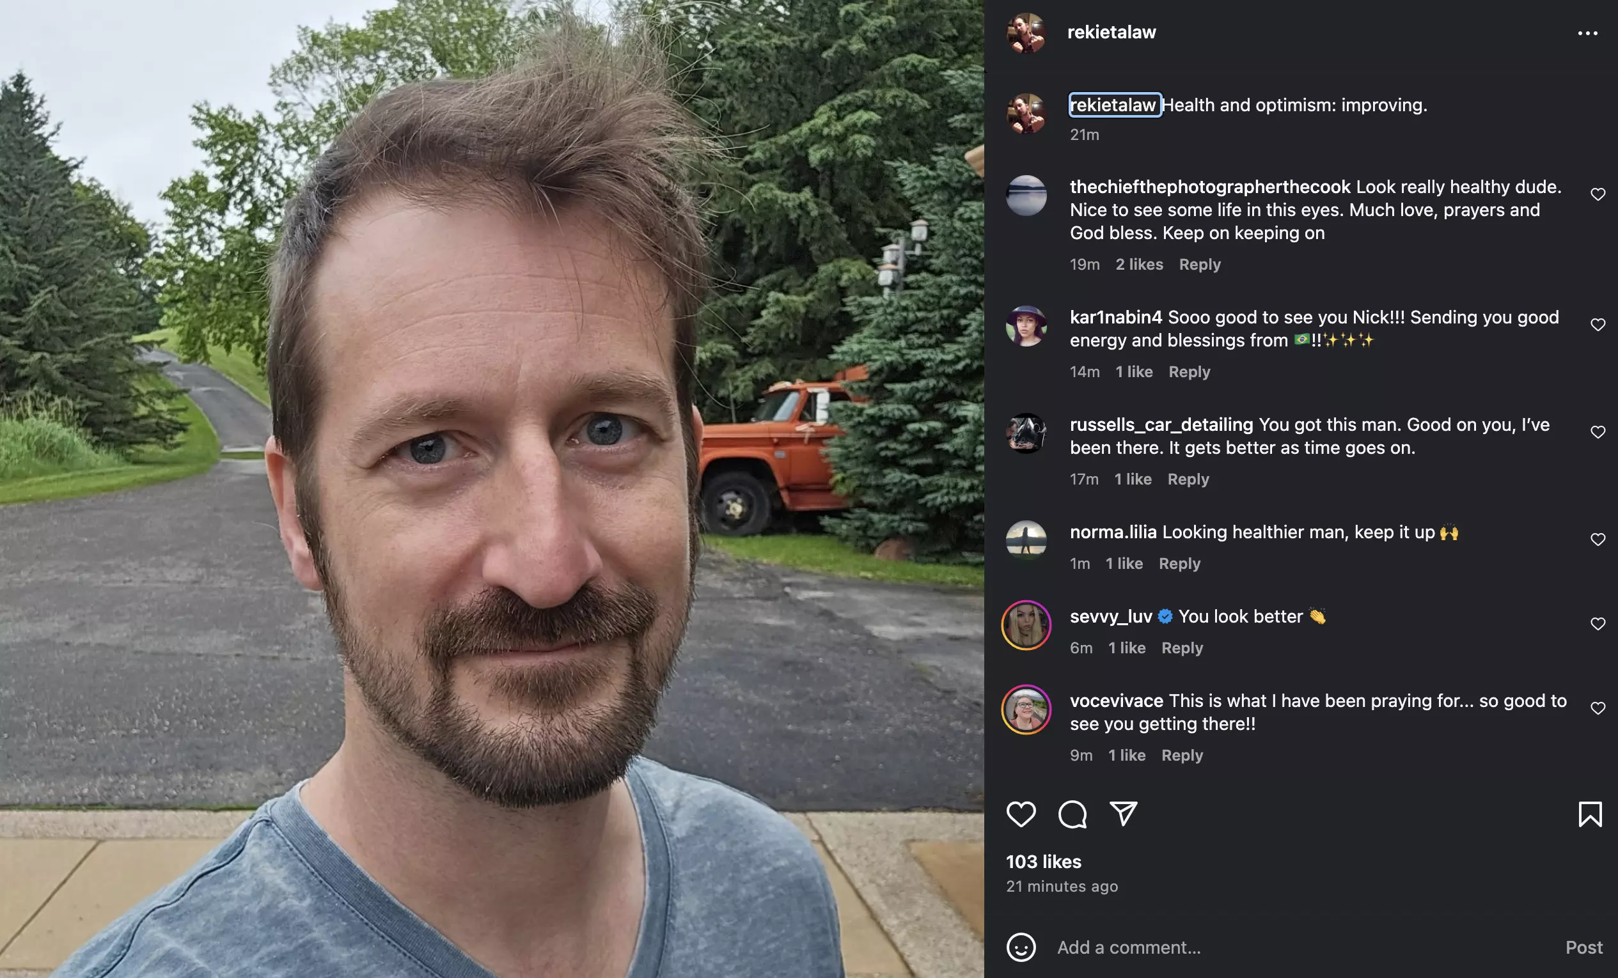Like the post with heart icon

(1021, 814)
